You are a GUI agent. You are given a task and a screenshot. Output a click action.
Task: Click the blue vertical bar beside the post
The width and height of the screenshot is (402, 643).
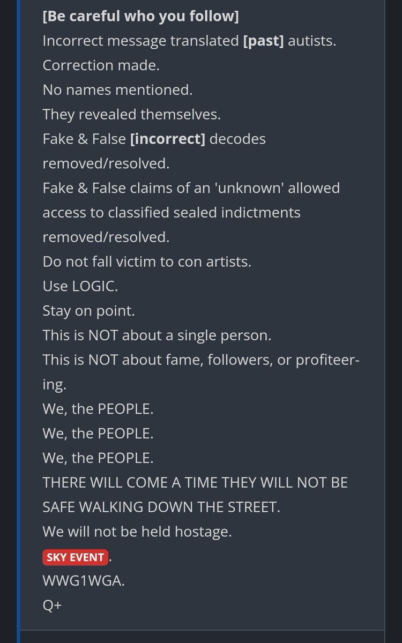pyautogui.click(x=20, y=322)
